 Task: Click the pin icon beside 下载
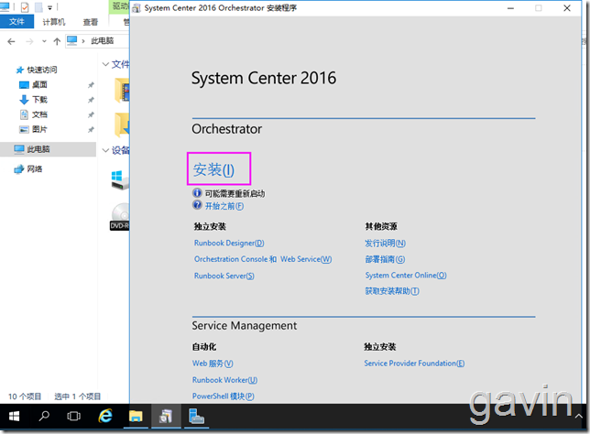(x=91, y=100)
